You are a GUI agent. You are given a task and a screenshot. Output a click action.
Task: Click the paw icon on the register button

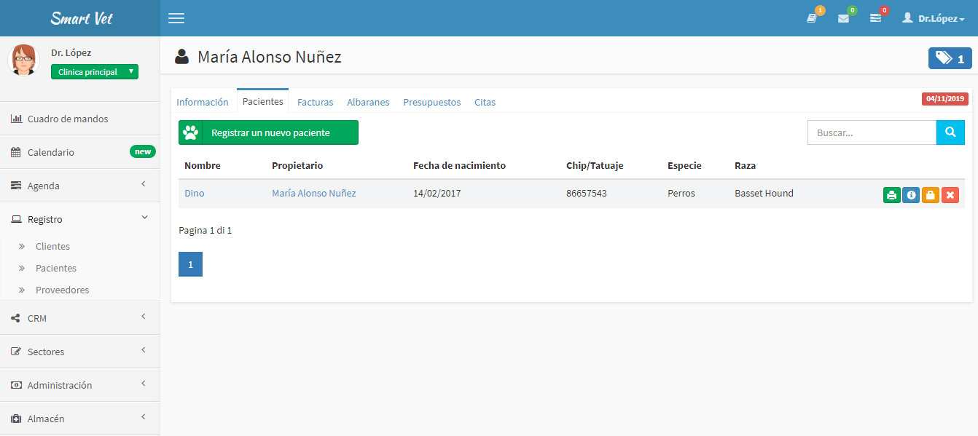tap(191, 132)
